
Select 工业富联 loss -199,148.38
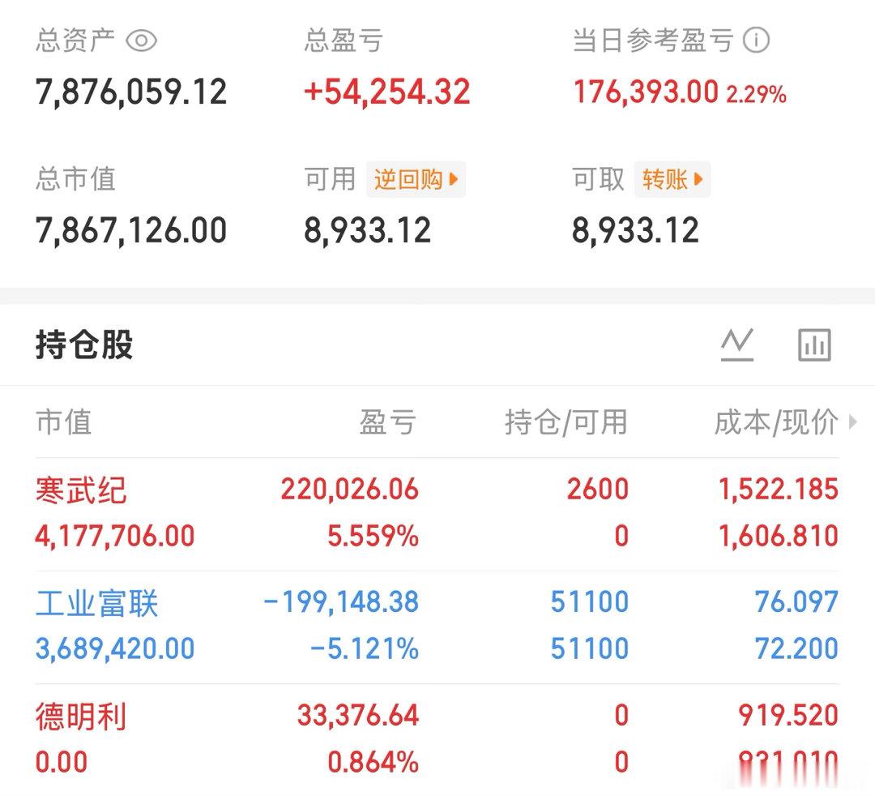[x=341, y=602]
